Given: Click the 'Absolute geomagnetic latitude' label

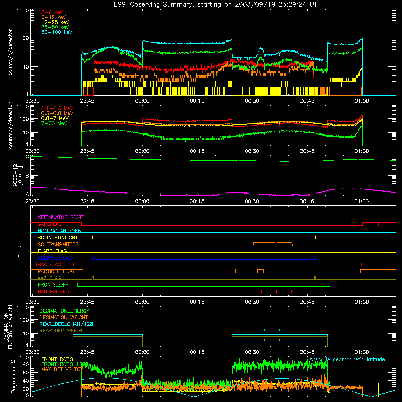Looking at the screenshot, I should point(347,359).
